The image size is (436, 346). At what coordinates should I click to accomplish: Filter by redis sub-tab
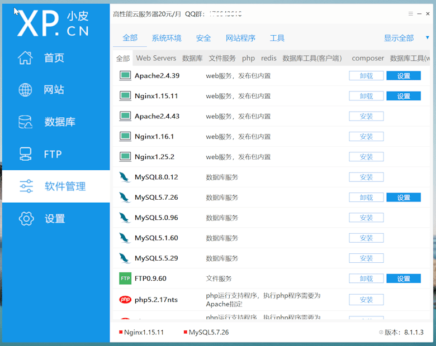tap(269, 58)
